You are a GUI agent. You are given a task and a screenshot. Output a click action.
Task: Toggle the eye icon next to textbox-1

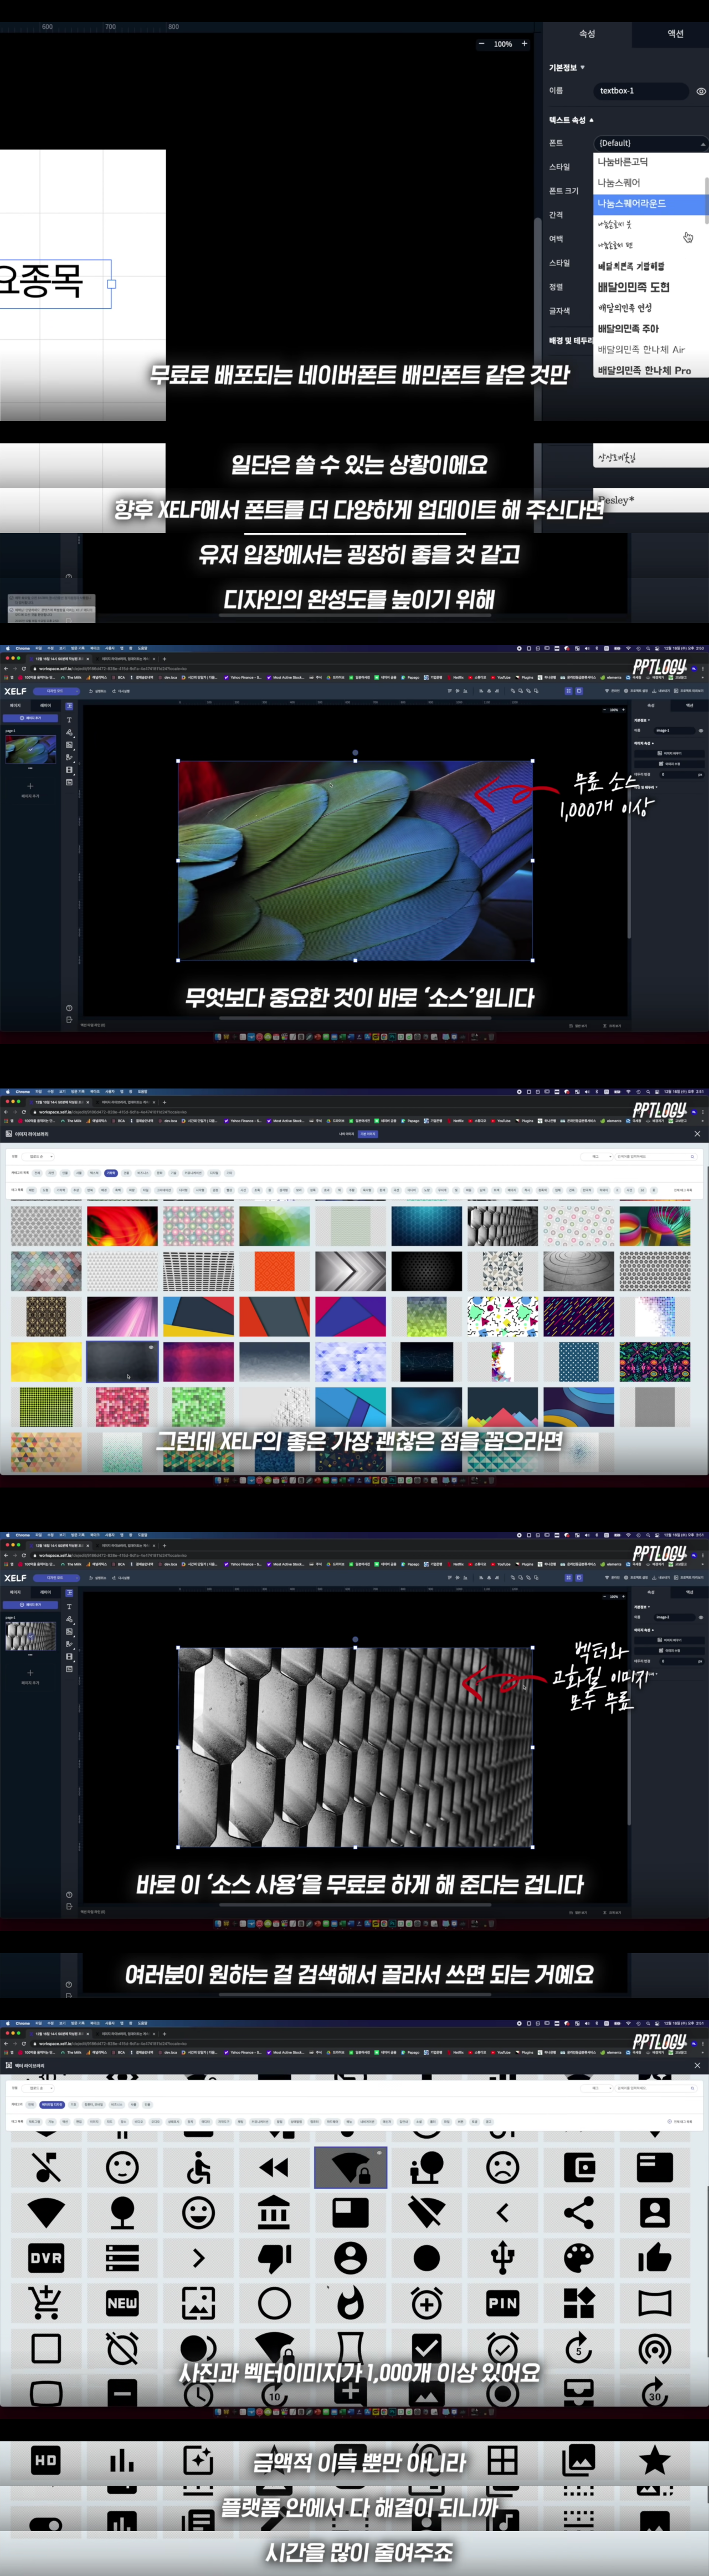click(x=700, y=91)
